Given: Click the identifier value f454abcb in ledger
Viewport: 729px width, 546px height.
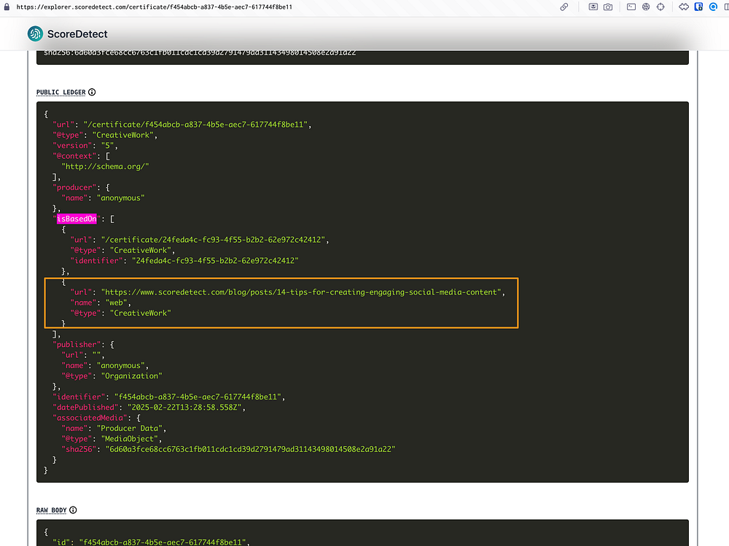Looking at the screenshot, I should tap(198, 397).
